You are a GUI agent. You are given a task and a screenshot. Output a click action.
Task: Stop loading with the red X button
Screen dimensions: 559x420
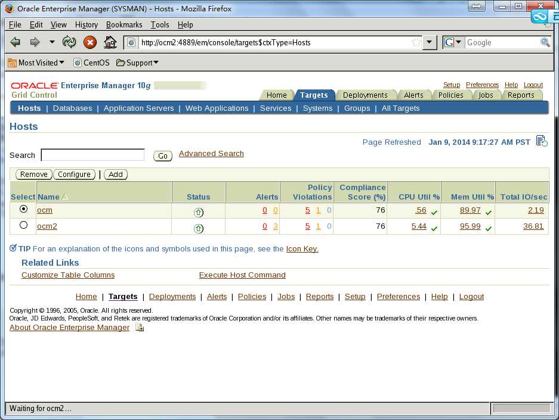click(90, 43)
